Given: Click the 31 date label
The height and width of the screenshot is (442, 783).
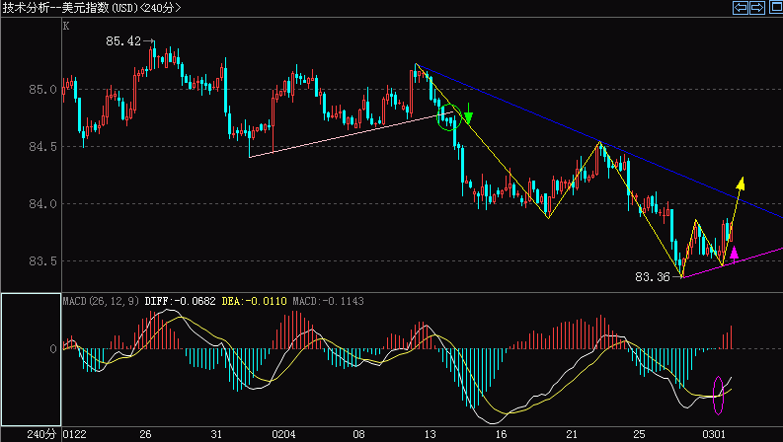Looking at the screenshot, I should pos(216,434).
